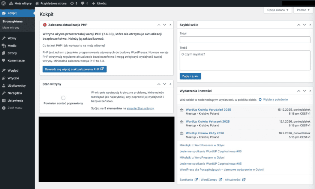Open Strony pages menu

[17, 53]
